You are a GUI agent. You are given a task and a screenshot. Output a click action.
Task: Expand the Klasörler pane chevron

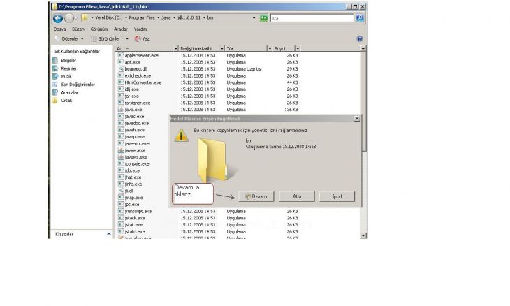108,234
